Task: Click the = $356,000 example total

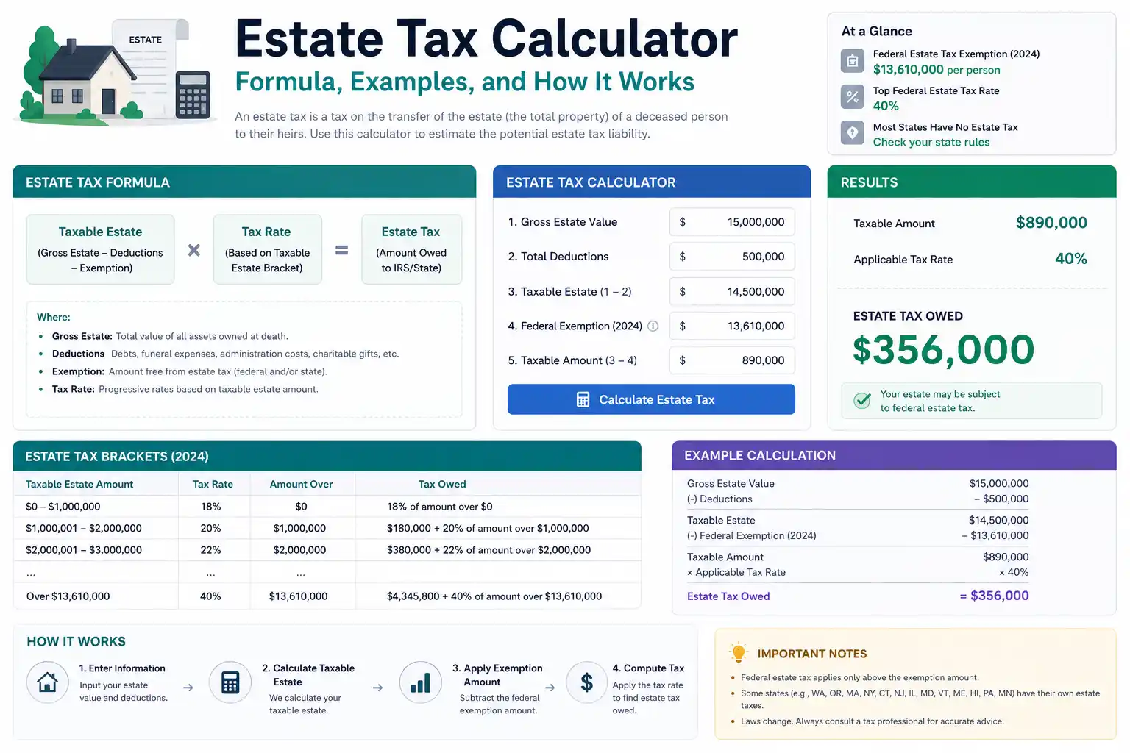Action: pyautogui.click(x=994, y=596)
